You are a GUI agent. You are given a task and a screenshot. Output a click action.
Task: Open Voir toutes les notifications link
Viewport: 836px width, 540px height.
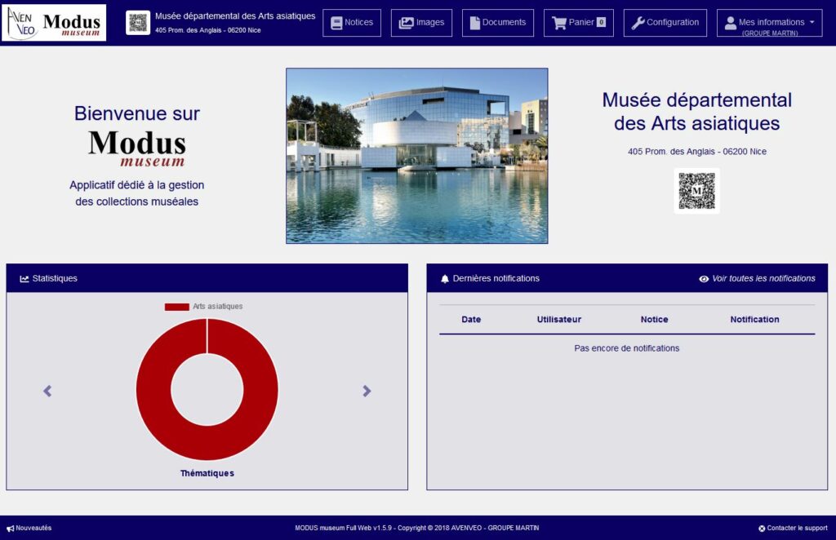tap(763, 279)
